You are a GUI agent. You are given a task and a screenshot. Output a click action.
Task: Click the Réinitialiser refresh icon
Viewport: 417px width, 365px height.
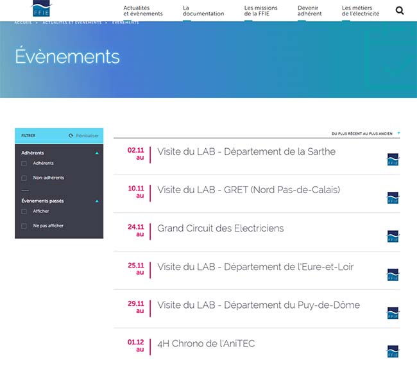click(x=71, y=136)
